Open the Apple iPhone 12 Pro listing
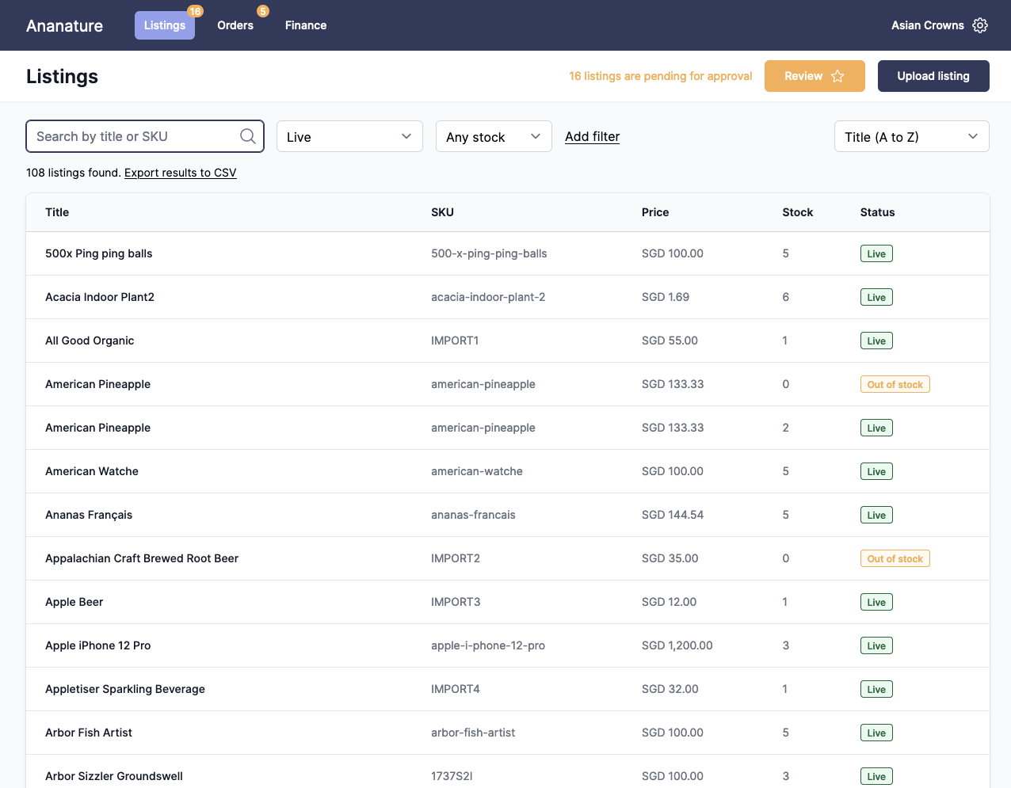Viewport: 1011px width, 788px height. pyautogui.click(x=97, y=645)
